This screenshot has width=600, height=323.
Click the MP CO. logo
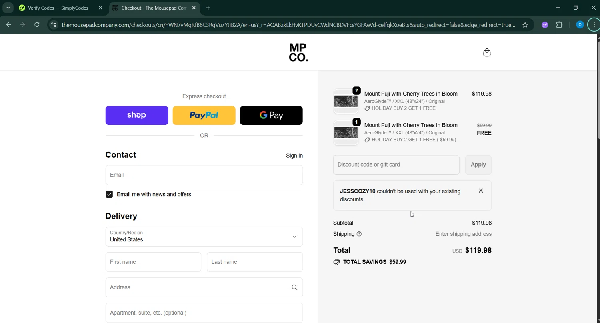(298, 52)
